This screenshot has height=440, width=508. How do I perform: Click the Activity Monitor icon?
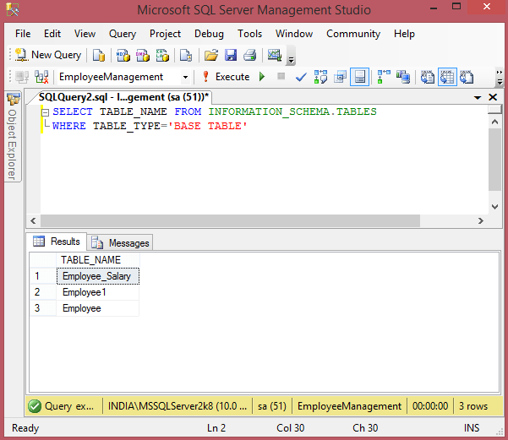coord(275,55)
